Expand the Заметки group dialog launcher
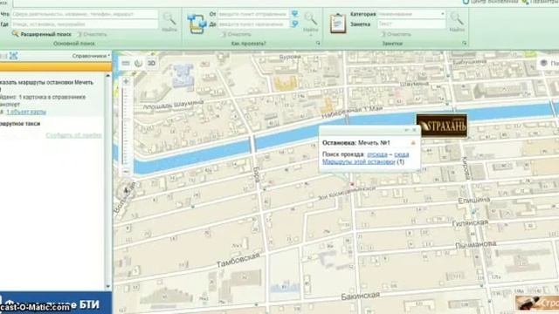 [464, 43]
